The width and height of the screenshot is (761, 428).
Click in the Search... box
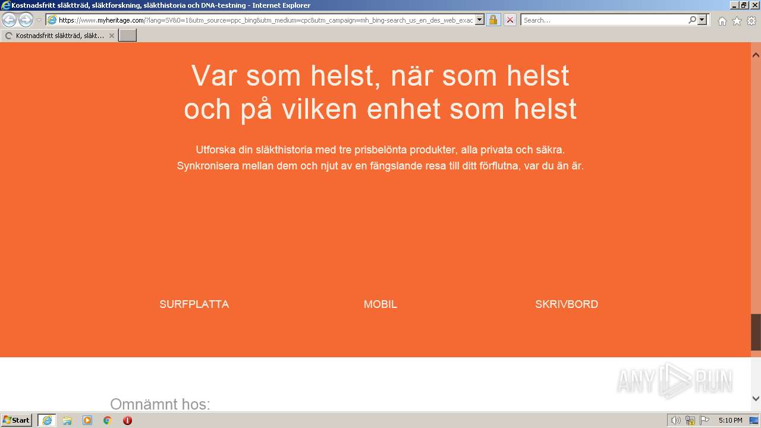(603, 20)
